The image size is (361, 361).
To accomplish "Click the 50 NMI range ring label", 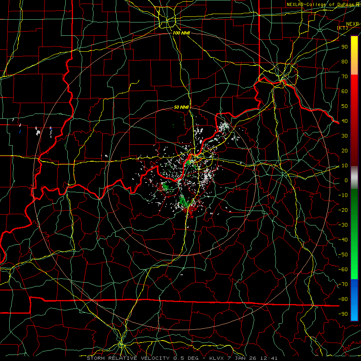I will [x=181, y=107].
